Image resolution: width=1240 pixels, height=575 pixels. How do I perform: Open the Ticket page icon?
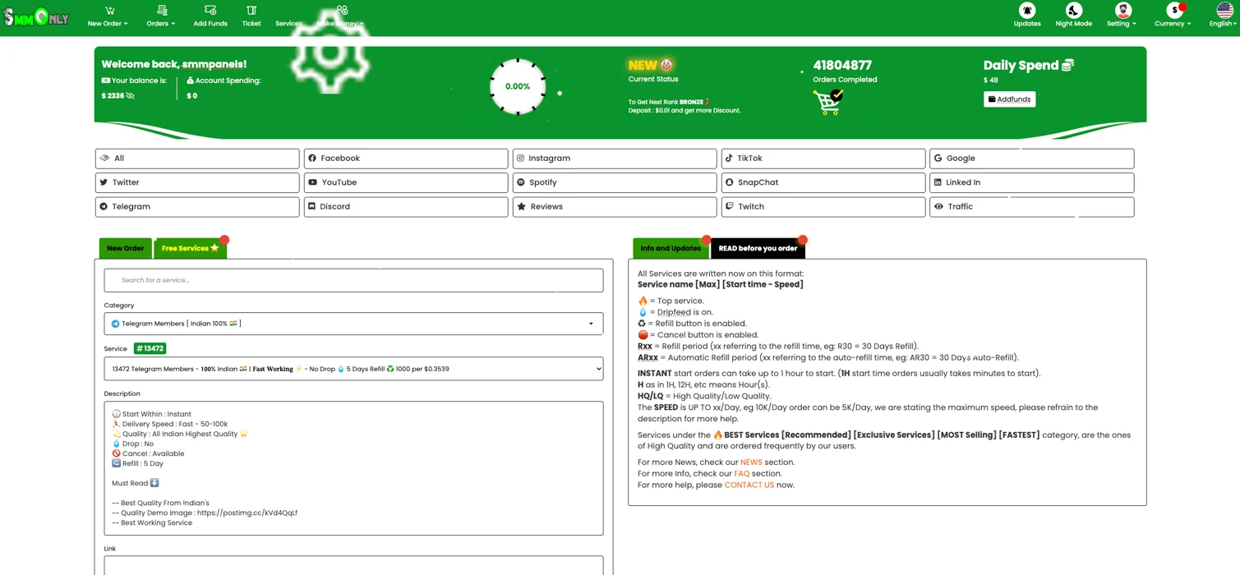[x=251, y=11]
